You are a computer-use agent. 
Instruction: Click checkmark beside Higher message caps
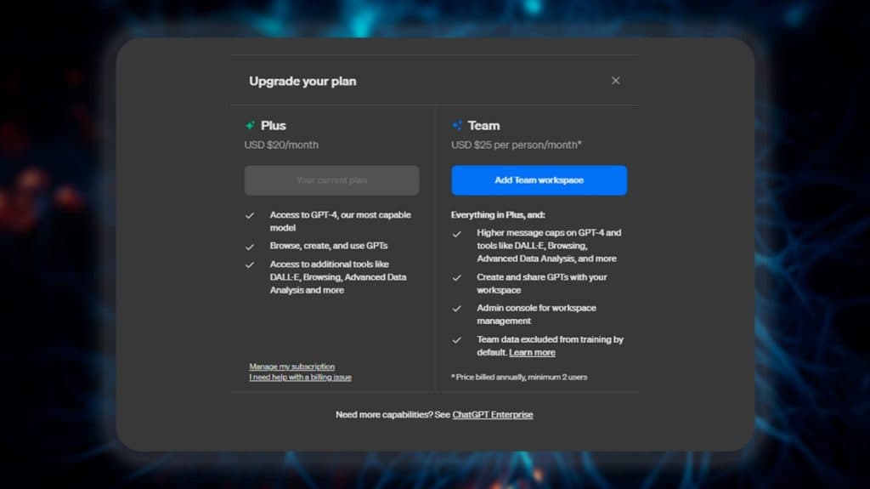[x=456, y=234]
